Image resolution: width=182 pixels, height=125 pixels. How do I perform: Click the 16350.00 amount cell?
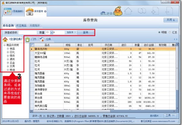[x=149, y=98]
